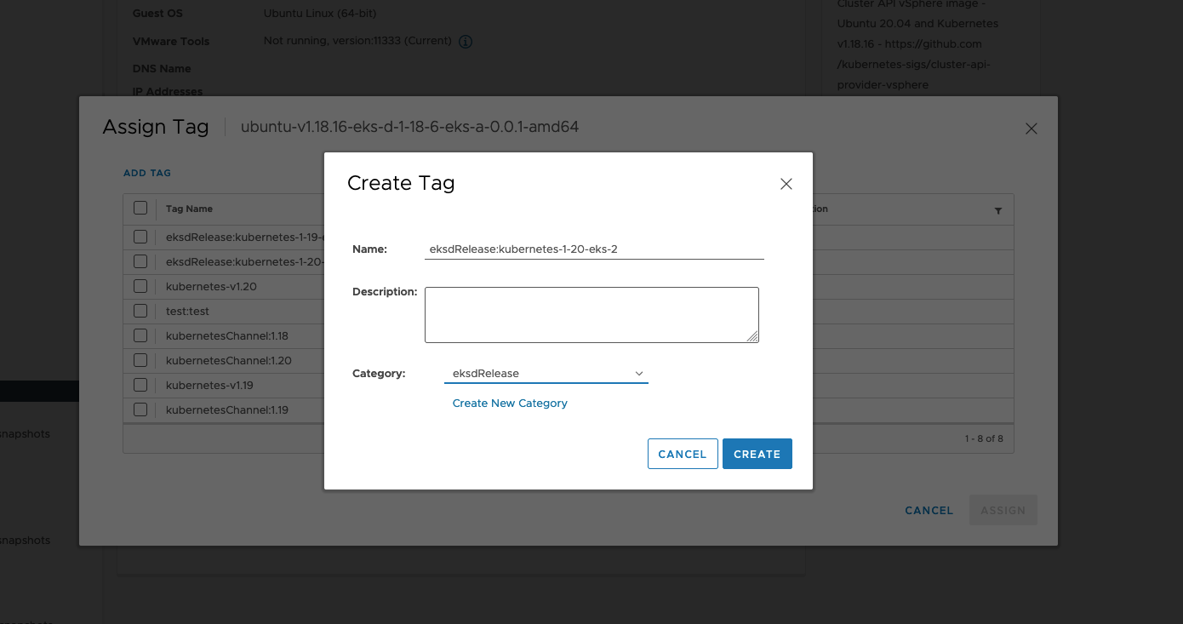Screen dimensions: 1183x624
Task: Check the kubernetesChannel:1.19 tag checkbox
Action: (140, 409)
